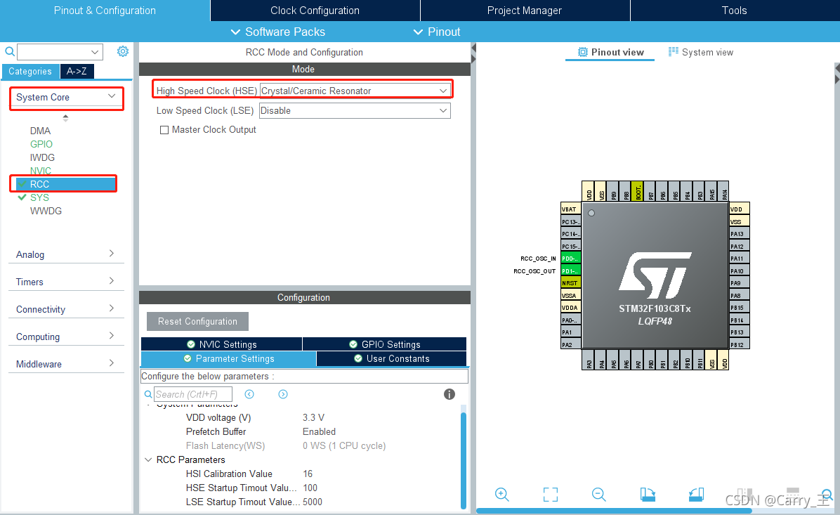Click the VDDA pin on the chip
840x515 pixels.
(570, 308)
